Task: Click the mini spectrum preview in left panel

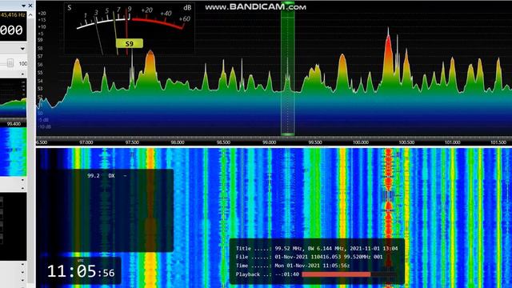Action: pos(13,98)
